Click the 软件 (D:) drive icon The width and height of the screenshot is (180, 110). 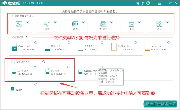tap(47, 47)
